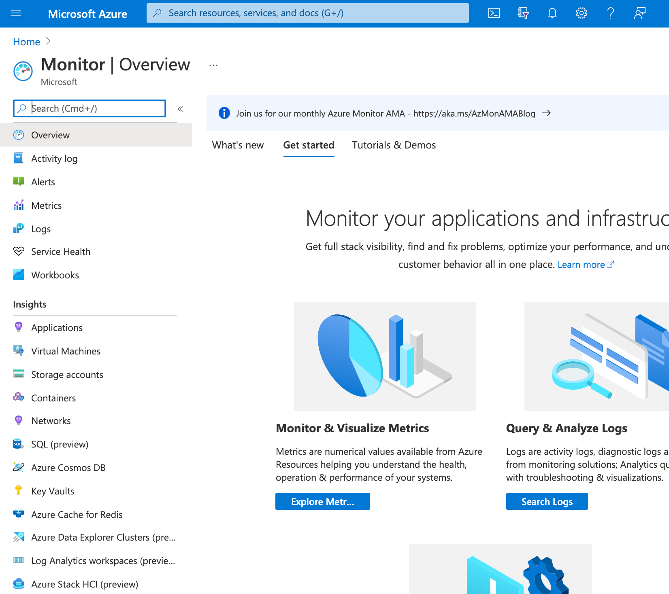The width and height of the screenshot is (669, 594).
Task: Click the Search Logs button
Action: 547,501
